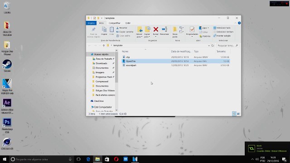Click the Recortar scissors button
Viewport: 290px width, 163px height.
tap(122, 28)
